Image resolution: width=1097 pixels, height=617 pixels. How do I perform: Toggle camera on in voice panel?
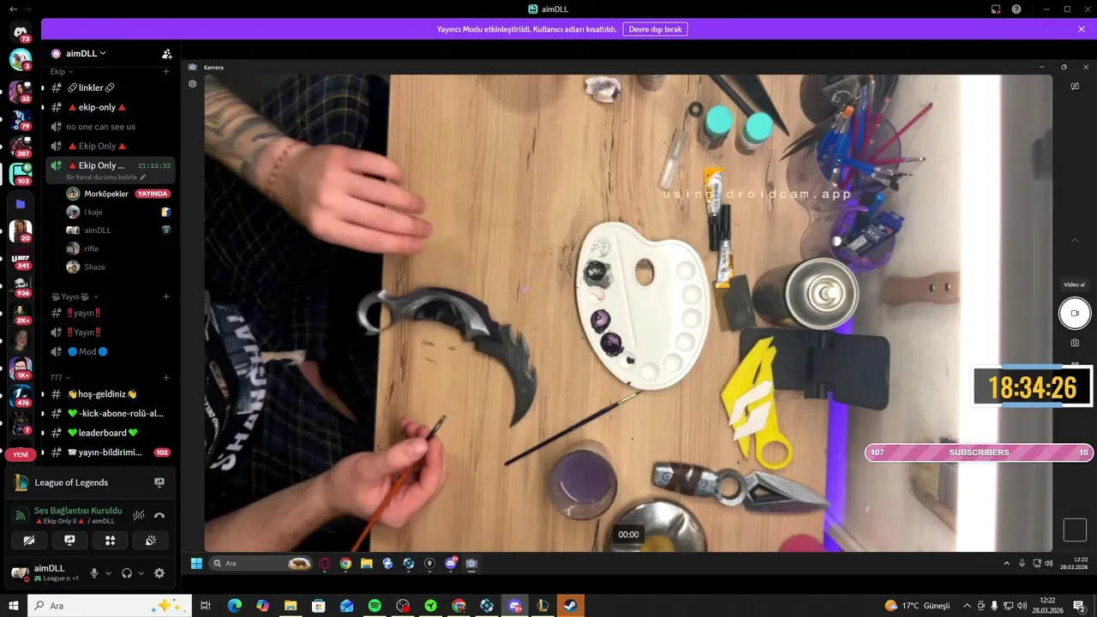(29, 540)
